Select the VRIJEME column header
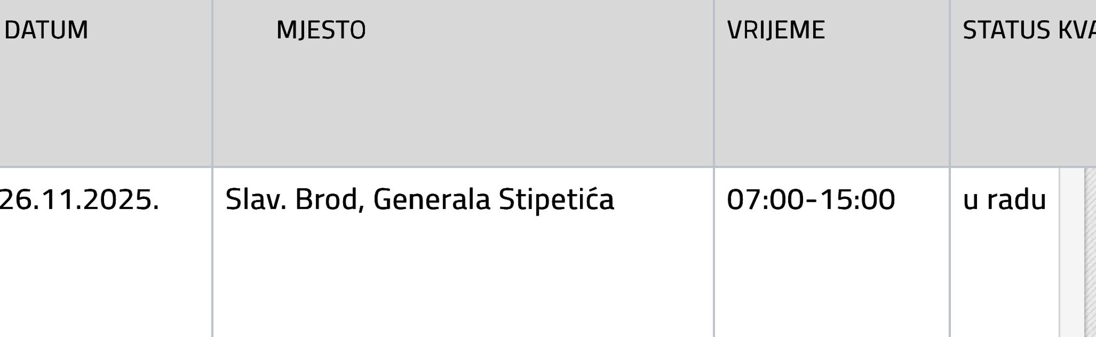The image size is (1096, 337). pos(776,30)
